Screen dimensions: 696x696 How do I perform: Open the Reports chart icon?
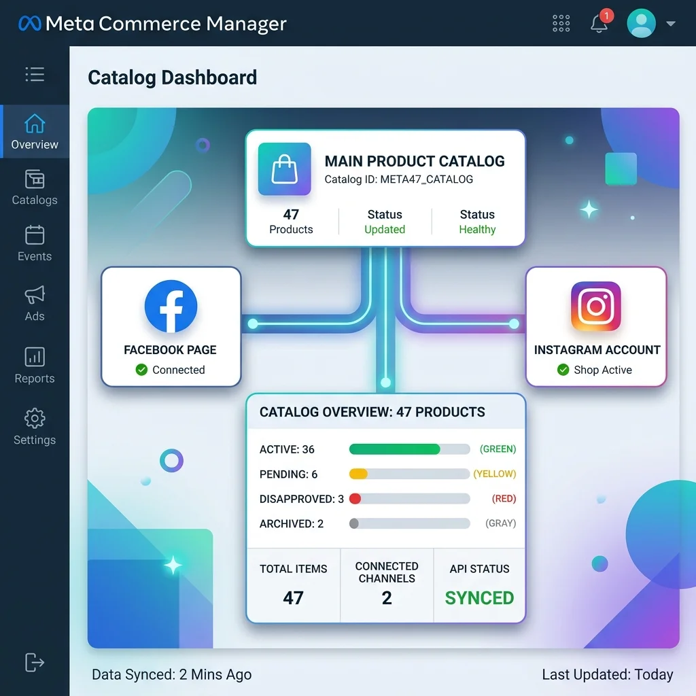(35, 356)
